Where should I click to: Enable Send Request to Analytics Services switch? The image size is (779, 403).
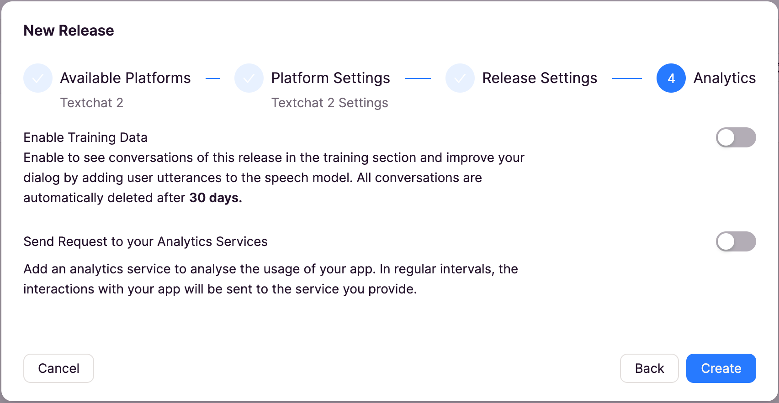(736, 241)
